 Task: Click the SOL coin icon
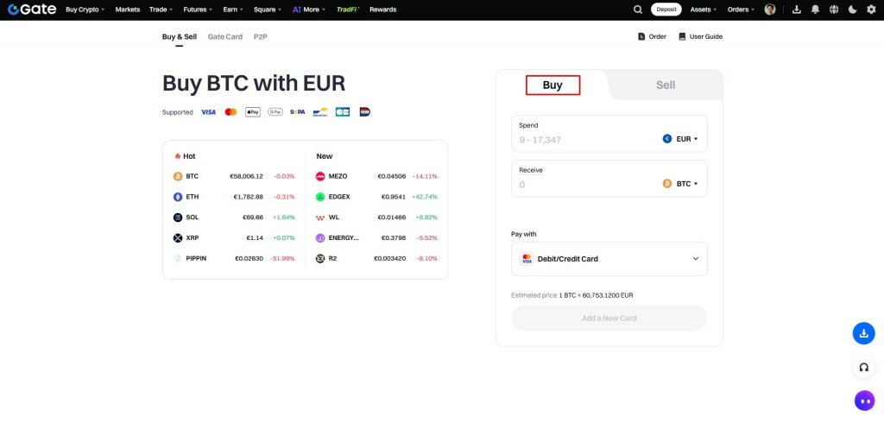click(178, 218)
